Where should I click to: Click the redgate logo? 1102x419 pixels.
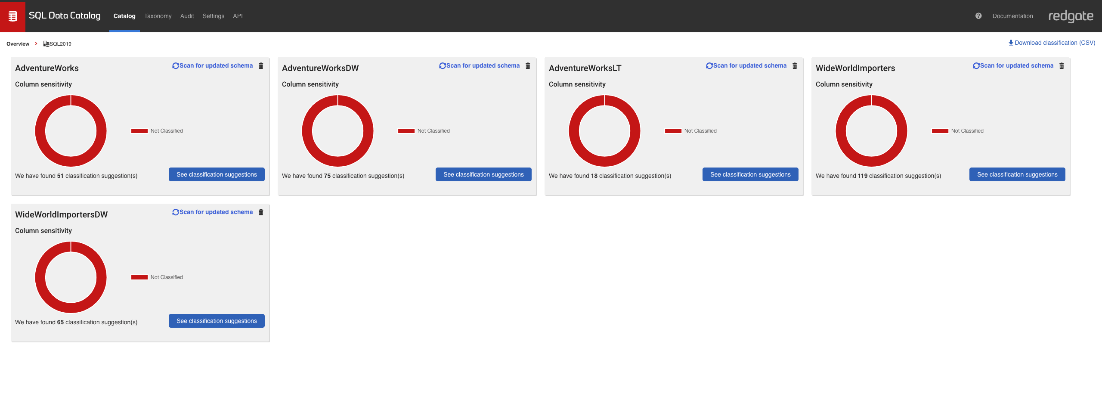point(1071,16)
